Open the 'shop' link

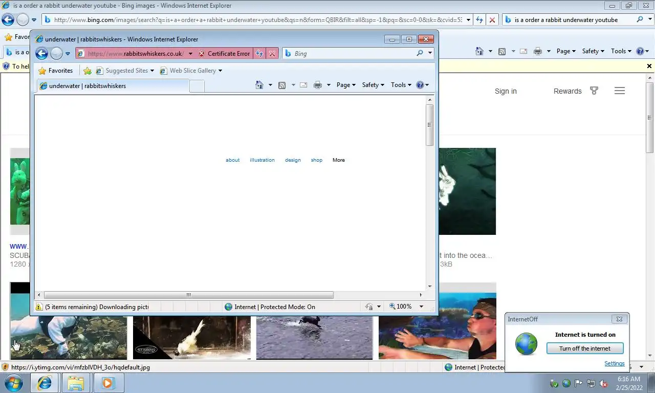pyautogui.click(x=317, y=160)
